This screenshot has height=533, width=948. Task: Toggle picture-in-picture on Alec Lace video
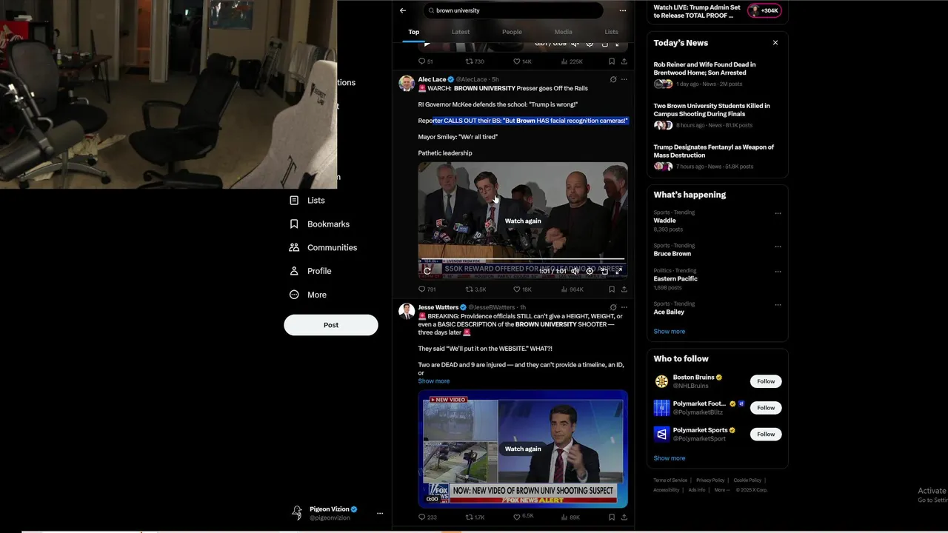coord(604,271)
